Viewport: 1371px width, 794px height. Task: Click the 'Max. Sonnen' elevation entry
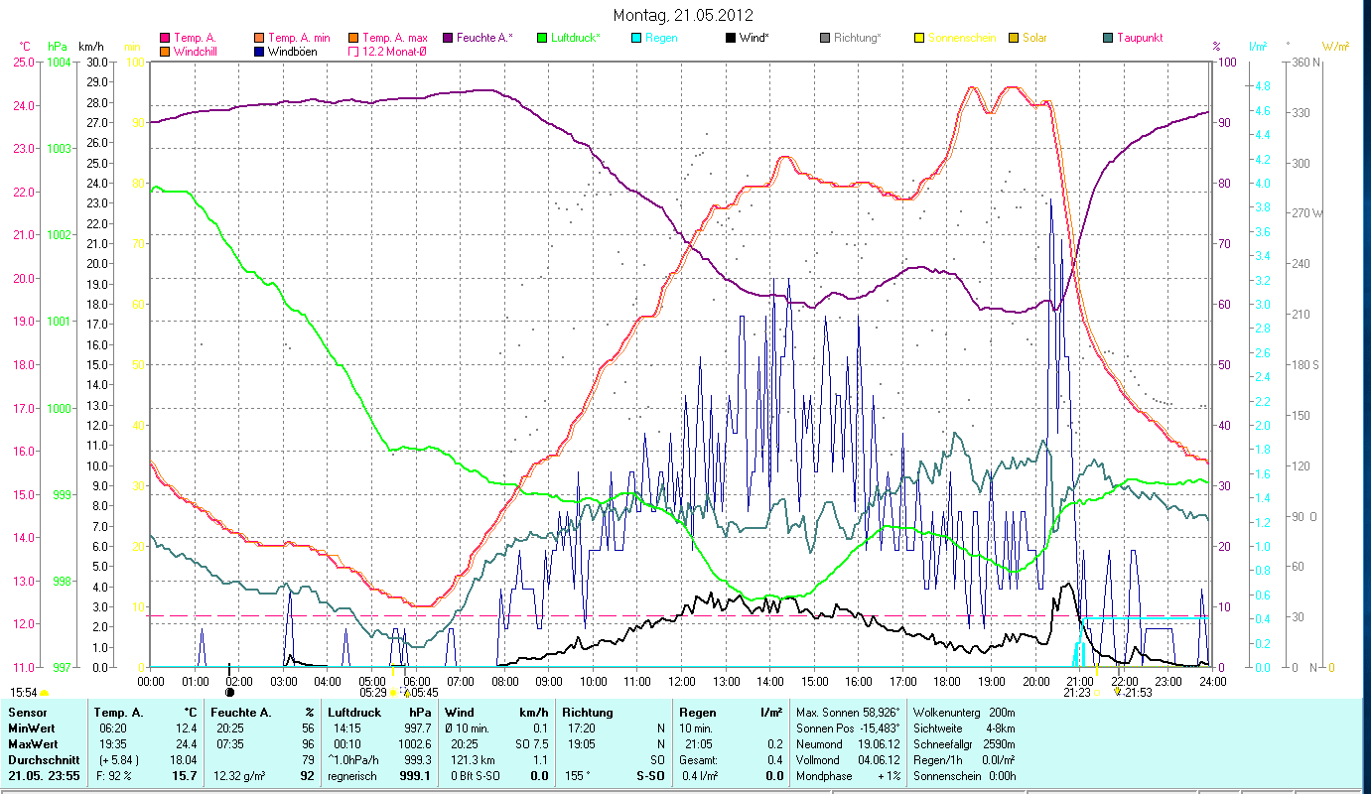click(848, 713)
